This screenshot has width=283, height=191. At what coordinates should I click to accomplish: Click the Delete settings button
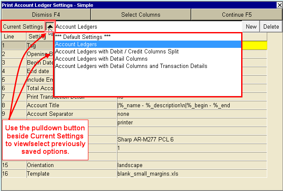tap(271, 26)
